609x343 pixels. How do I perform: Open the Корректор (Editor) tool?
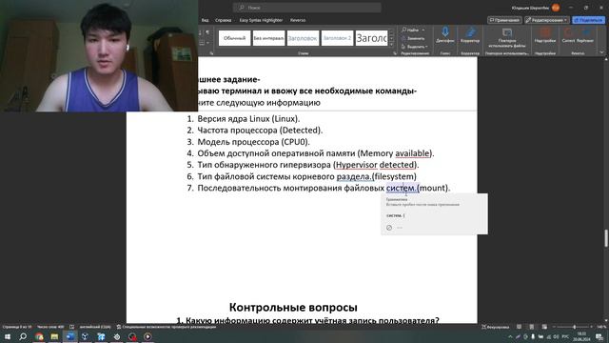point(470,35)
